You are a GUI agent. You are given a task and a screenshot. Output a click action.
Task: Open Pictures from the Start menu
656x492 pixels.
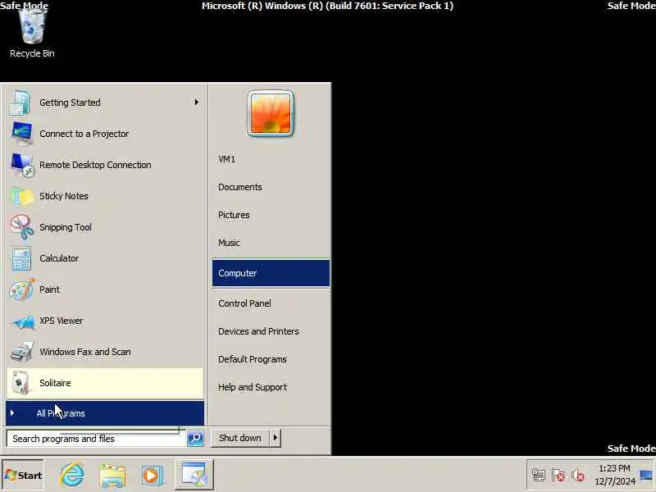tap(234, 215)
